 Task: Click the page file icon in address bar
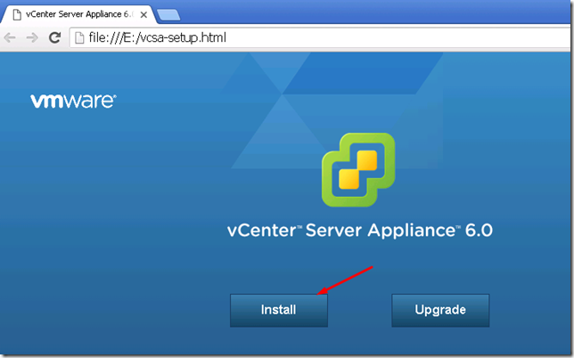pos(79,37)
